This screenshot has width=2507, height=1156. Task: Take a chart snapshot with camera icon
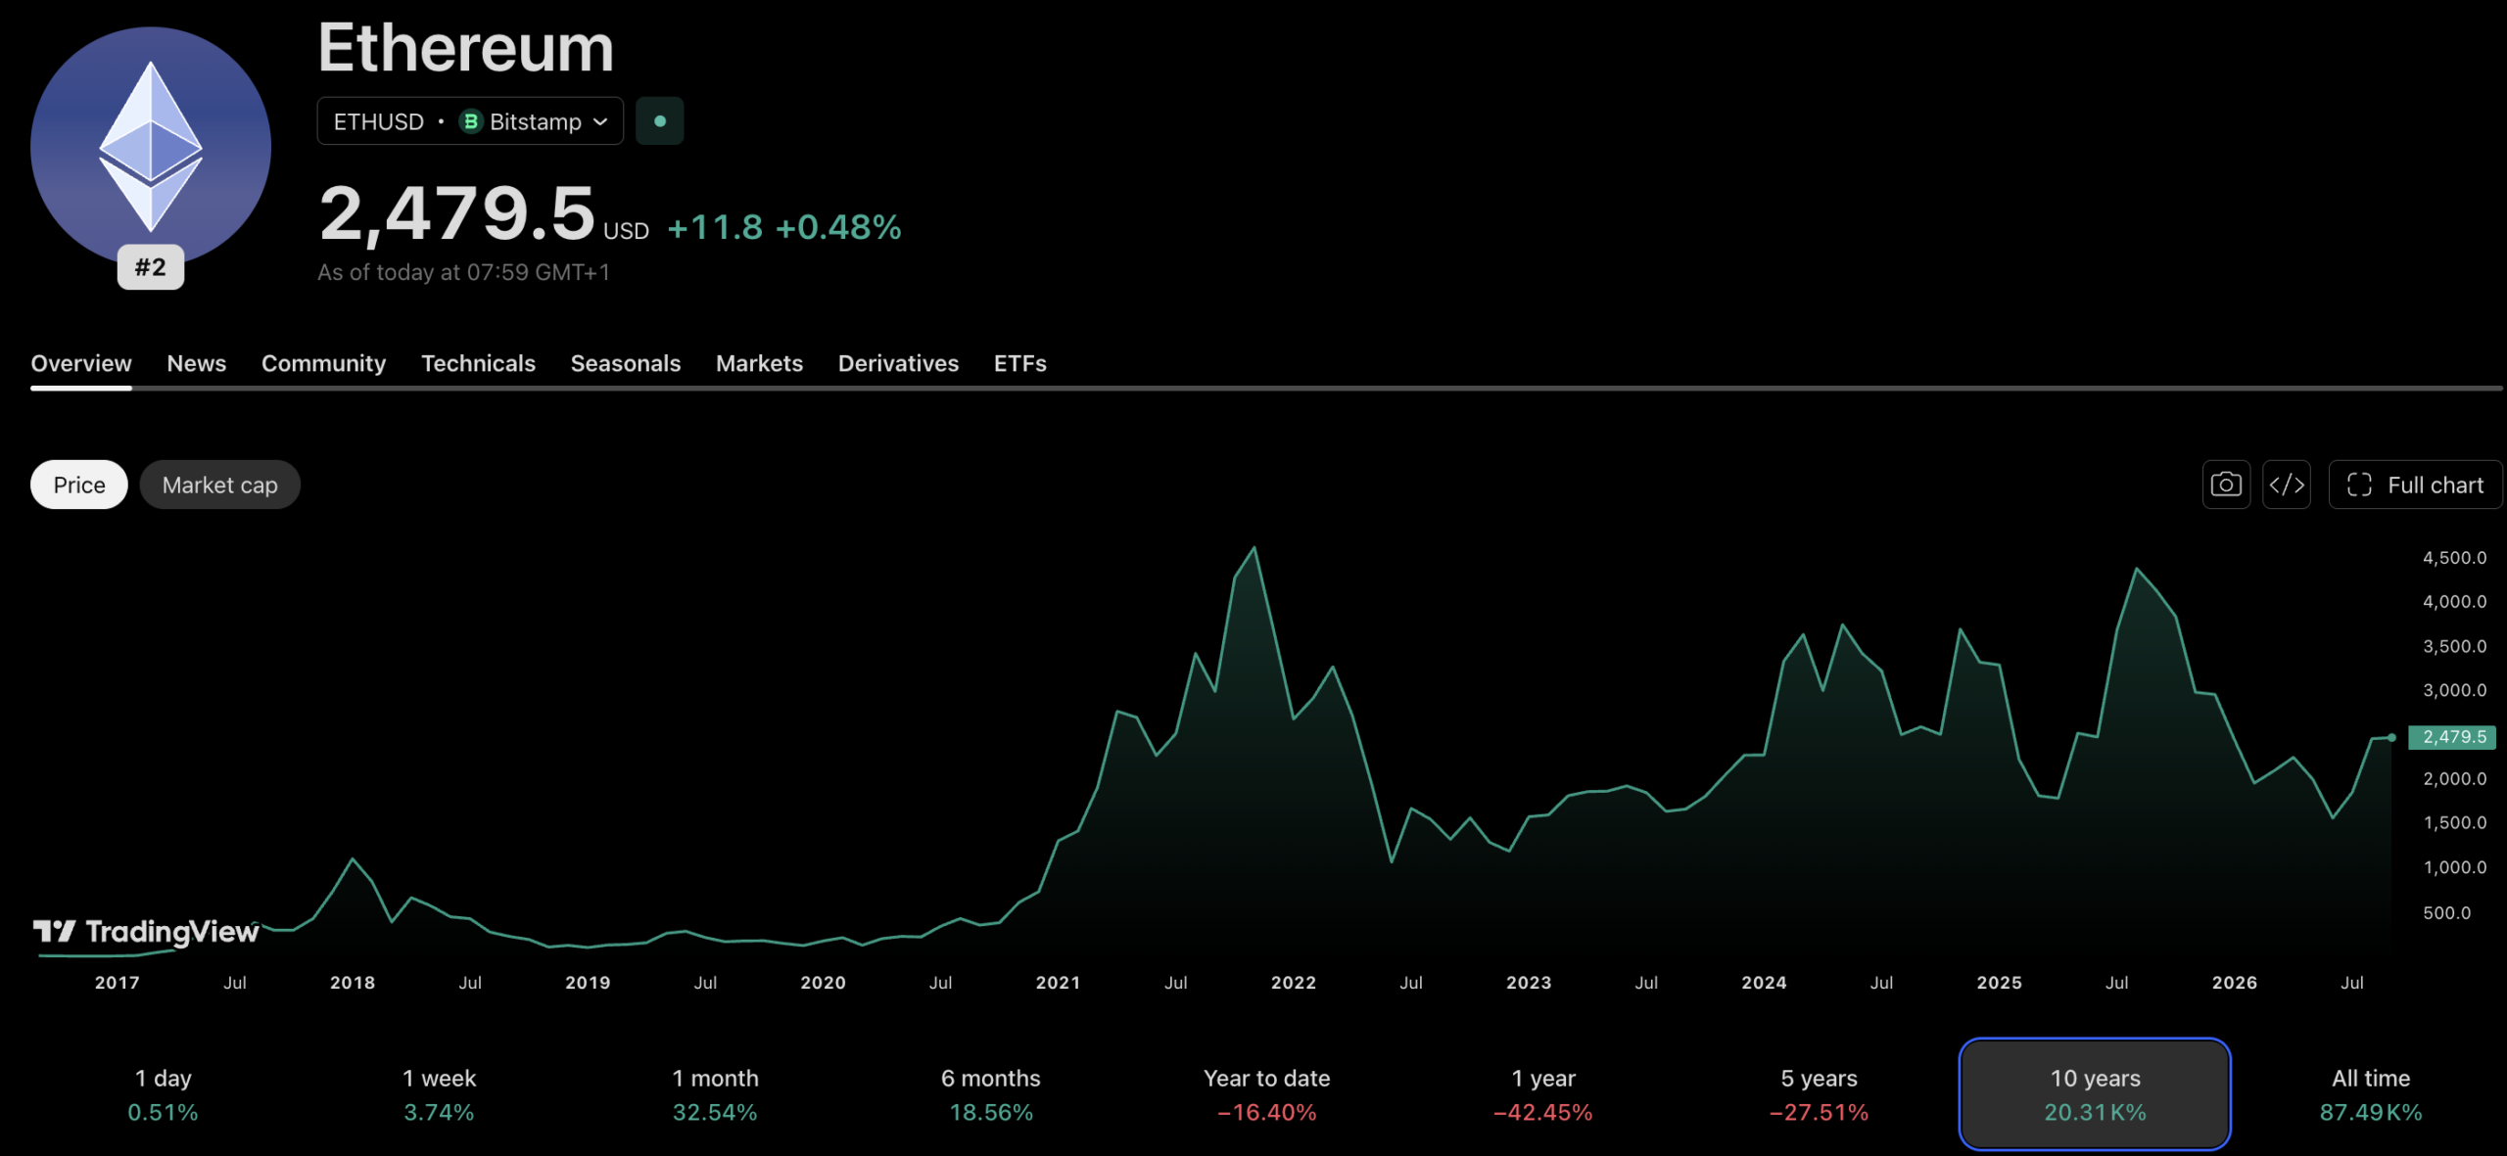[x=2226, y=485]
